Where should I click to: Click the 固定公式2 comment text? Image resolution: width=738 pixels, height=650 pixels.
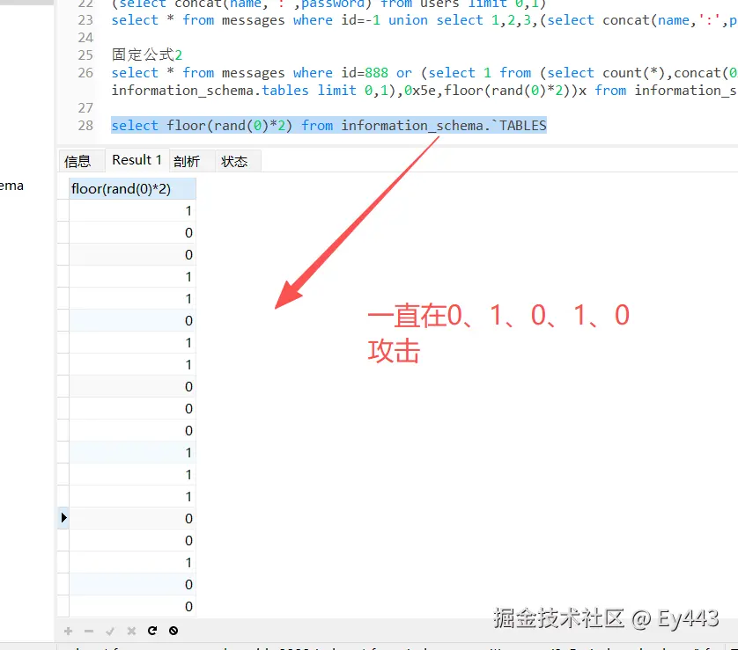pos(147,55)
